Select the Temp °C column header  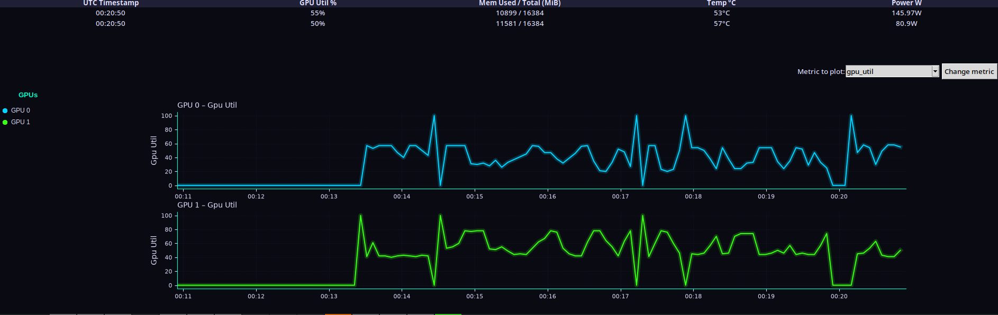pyautogui.click(x=721, y=3)
